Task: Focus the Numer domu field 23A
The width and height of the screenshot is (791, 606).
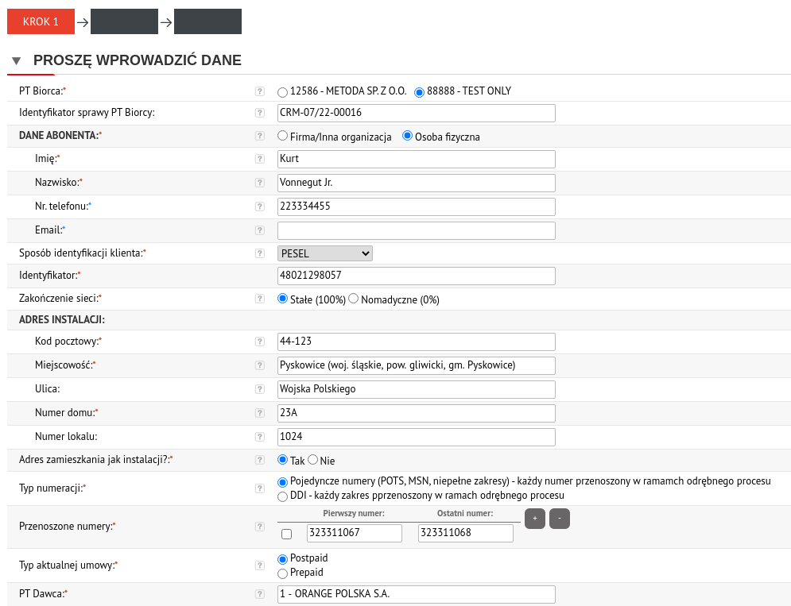Action: [x=417, y=413]
